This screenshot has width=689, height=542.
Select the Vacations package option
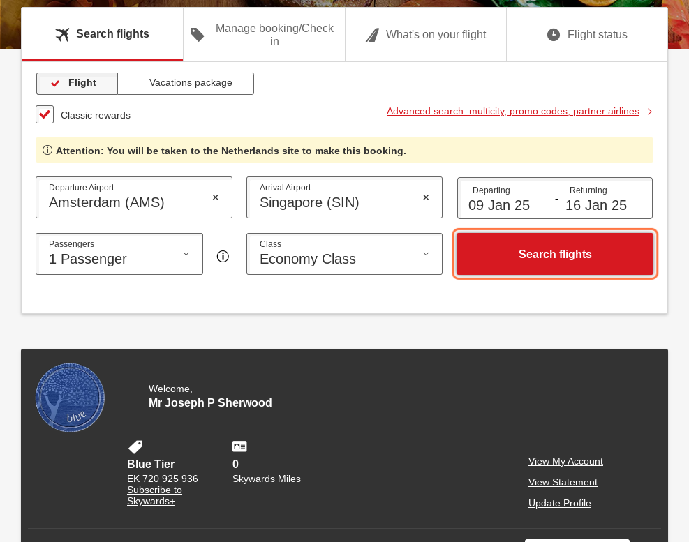186,84
